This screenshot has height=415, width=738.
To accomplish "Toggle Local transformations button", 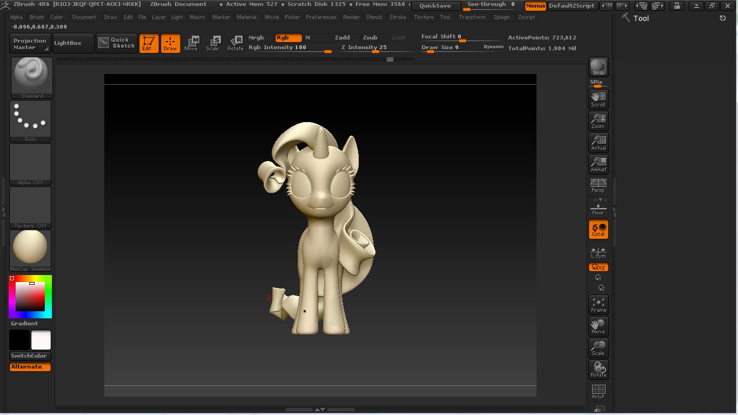I will tap(598, 229).
